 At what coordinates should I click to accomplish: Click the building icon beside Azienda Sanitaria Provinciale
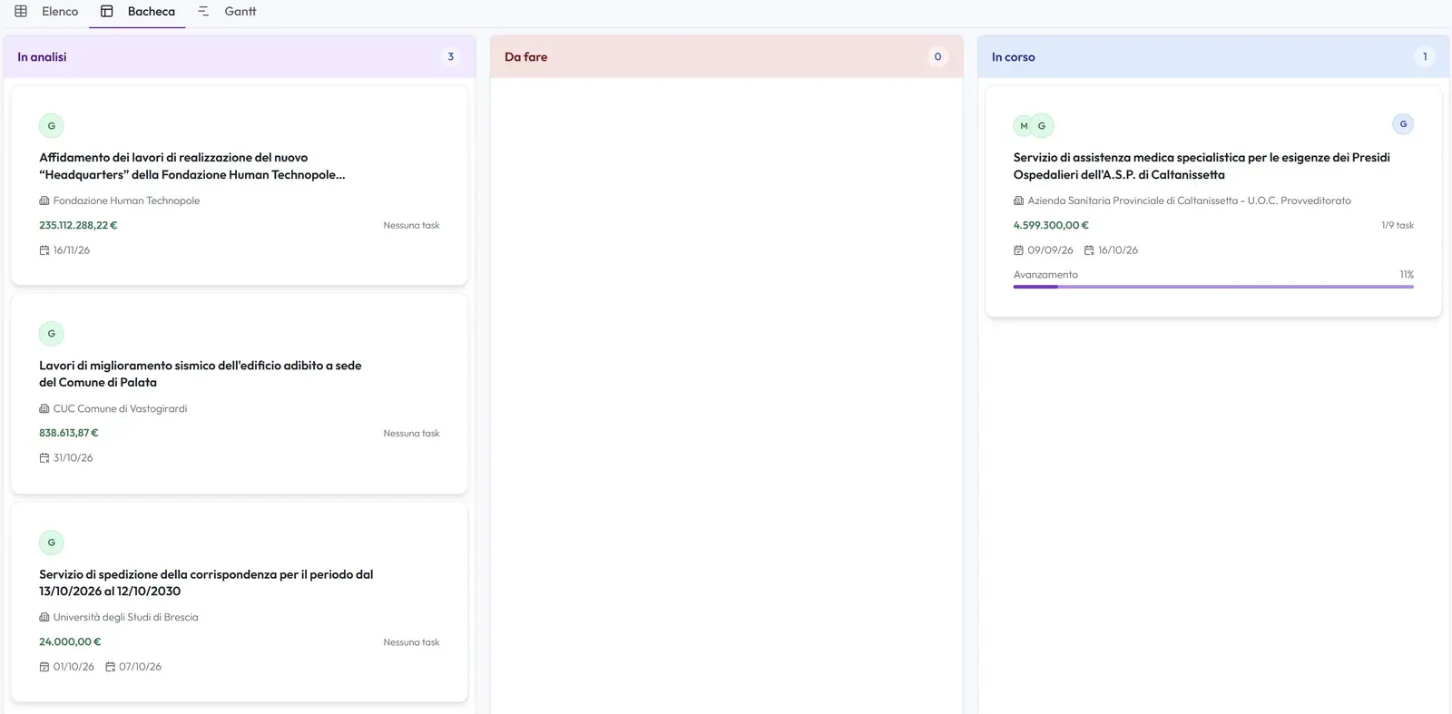pyautogui.click(x=1019, y=201)
